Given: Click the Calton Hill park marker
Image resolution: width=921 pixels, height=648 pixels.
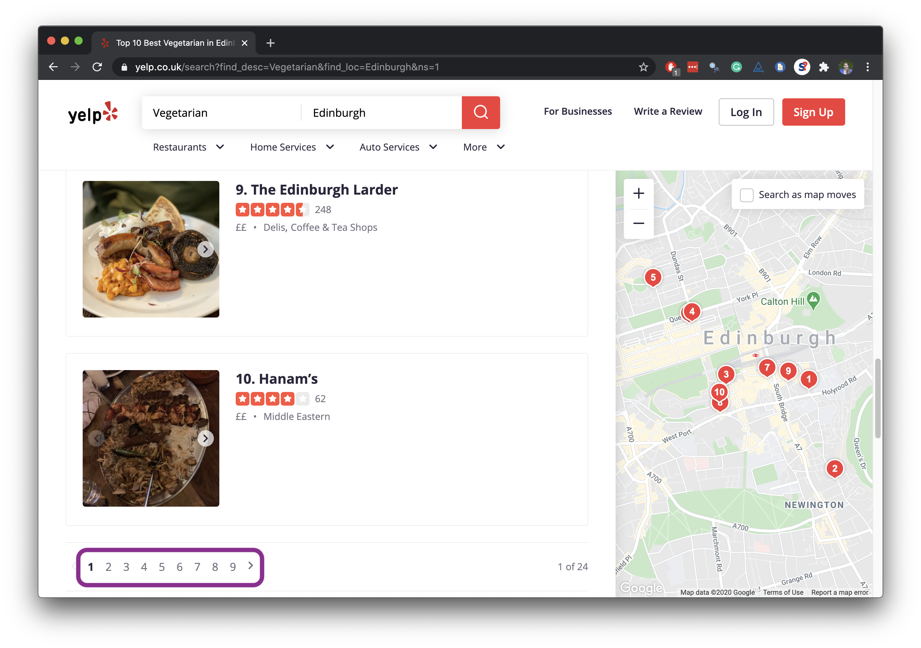Looking at the screenshot, I should (813, 300).
